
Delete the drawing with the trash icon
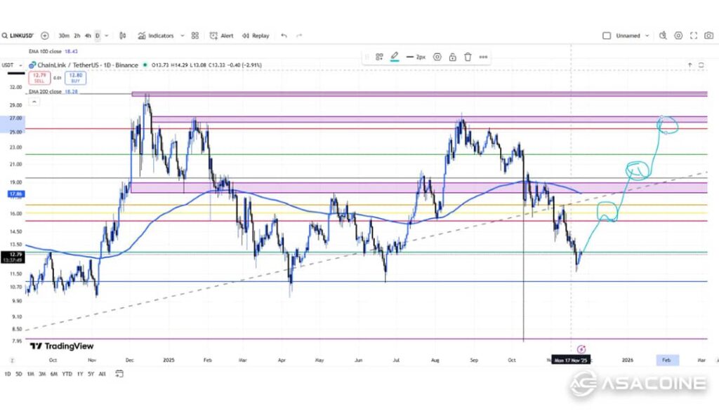(x=468, y=57)
